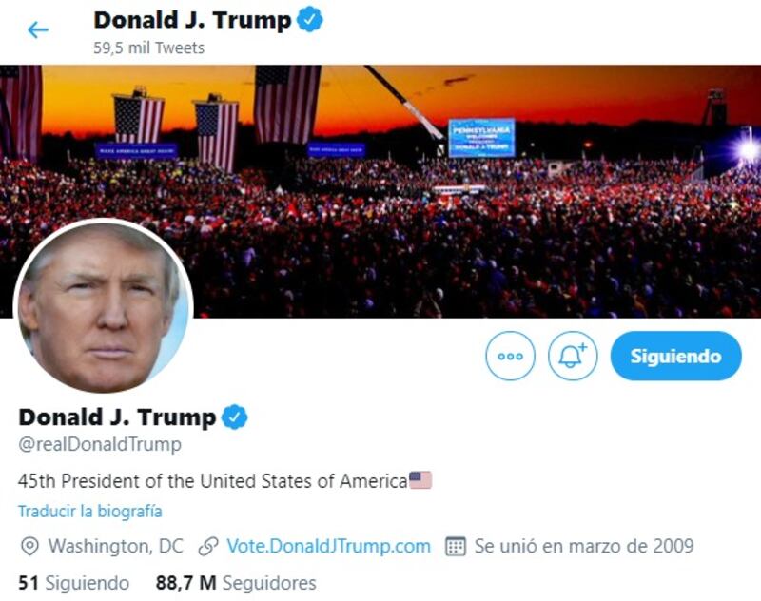Click the link chain icon

click(208, 546)
